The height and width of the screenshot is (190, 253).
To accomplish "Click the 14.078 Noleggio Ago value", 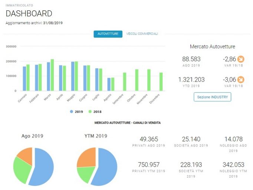I will click(233, 139).
